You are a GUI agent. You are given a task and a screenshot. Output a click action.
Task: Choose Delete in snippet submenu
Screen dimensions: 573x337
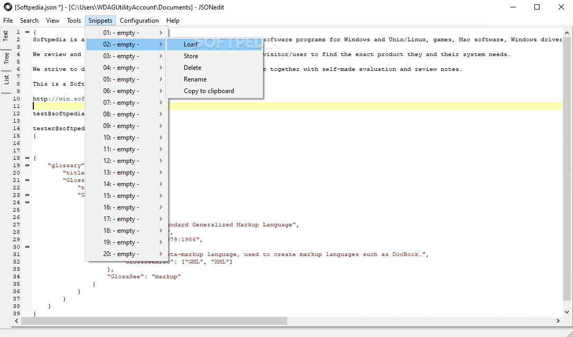click(214, 68)
